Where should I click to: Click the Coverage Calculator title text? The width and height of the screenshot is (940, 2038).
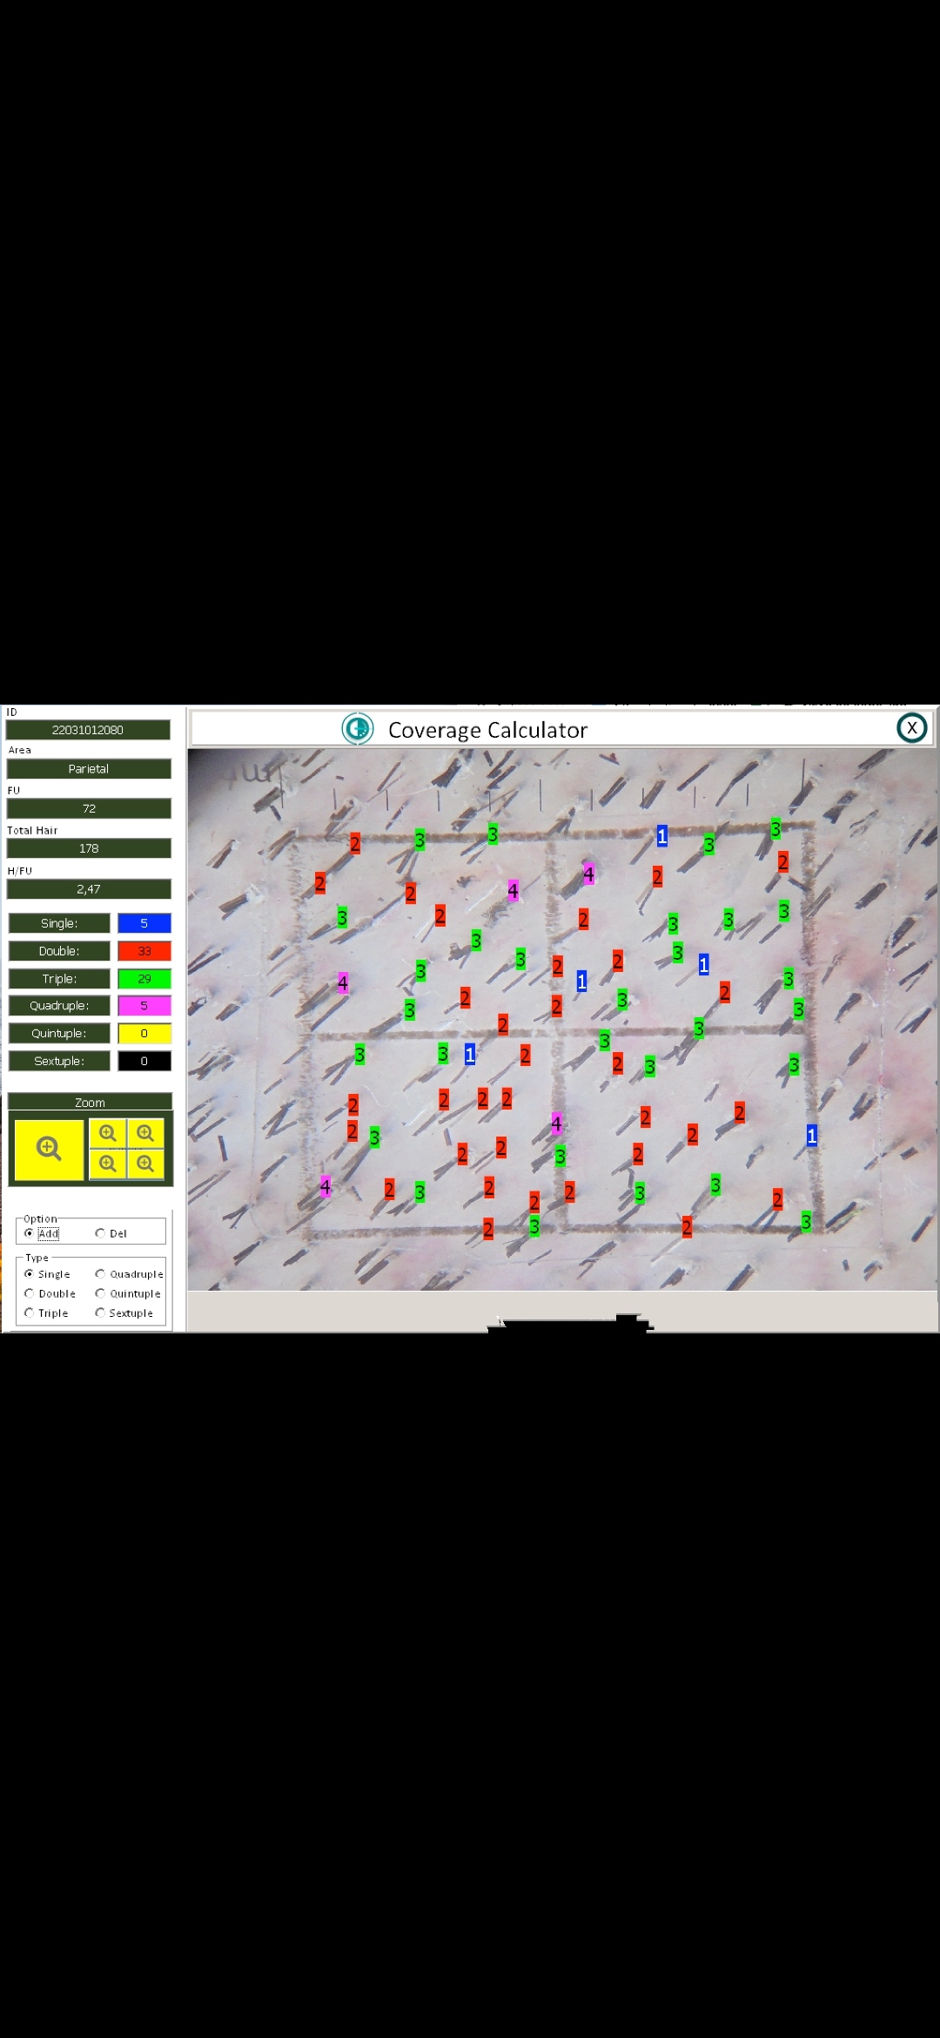(x=487, y=730)
